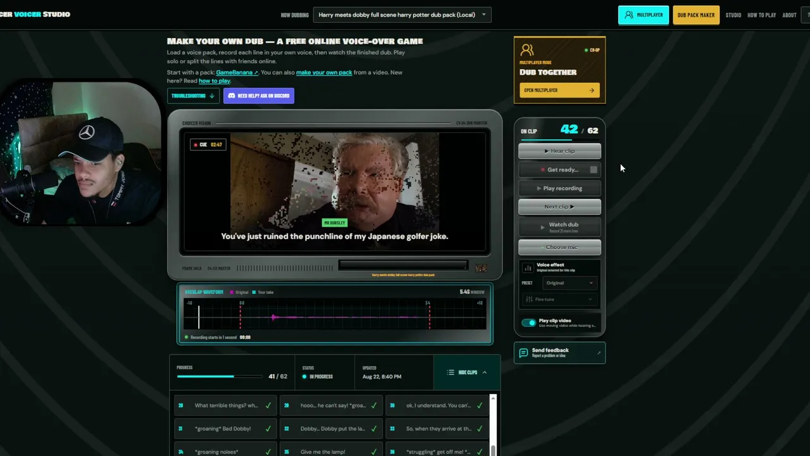Click the clip list scrollbar up arrow
This screenshot has width=810, height=456.
[493, 398]
